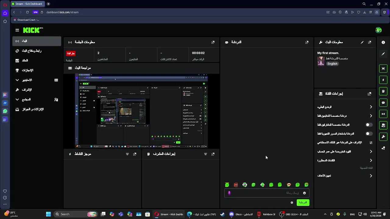Click the red جار البث live badge
Viewport: 390px width, 219px height.
(71, 53)
